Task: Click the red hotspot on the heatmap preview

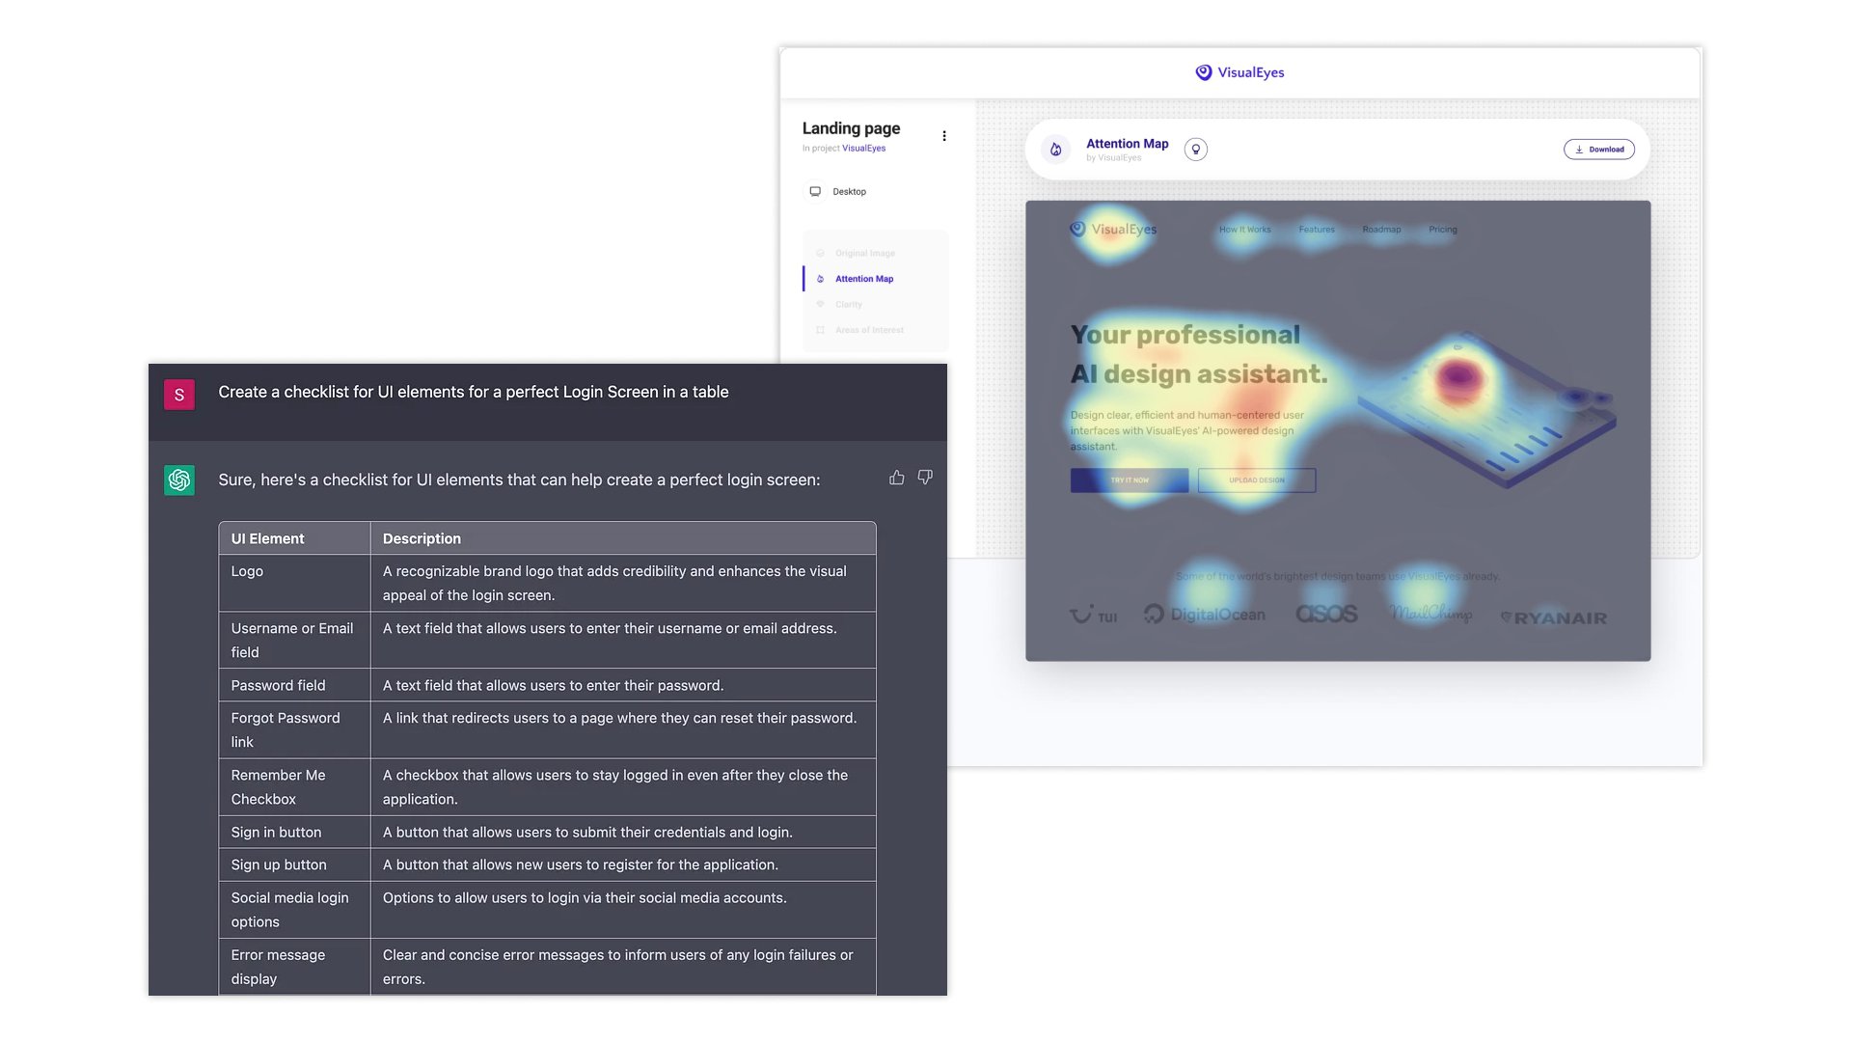Action: click(x=1458, y=376)
